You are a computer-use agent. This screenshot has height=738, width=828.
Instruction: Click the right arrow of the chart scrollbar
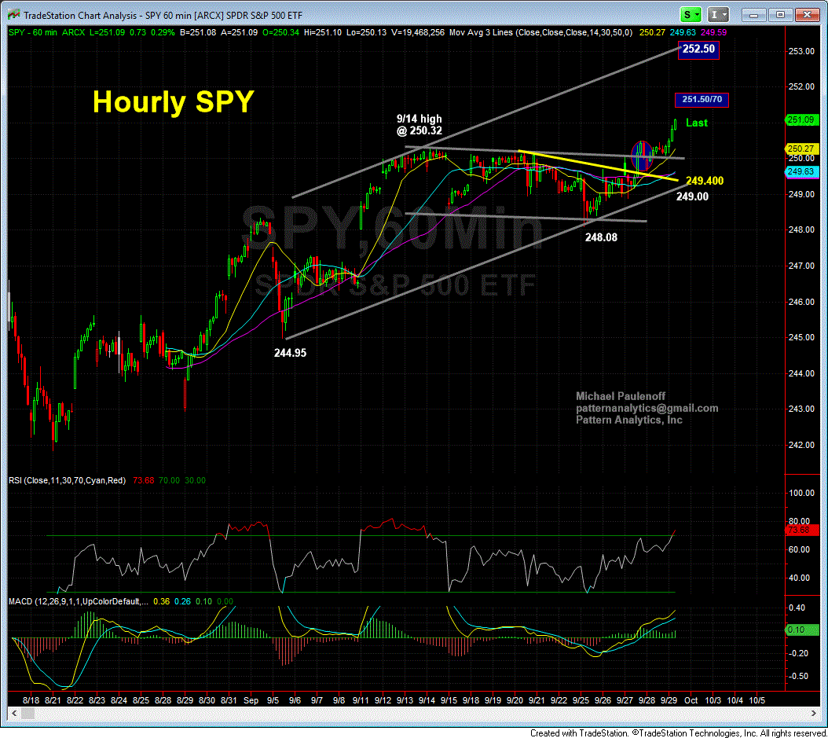tap(814, 713)
